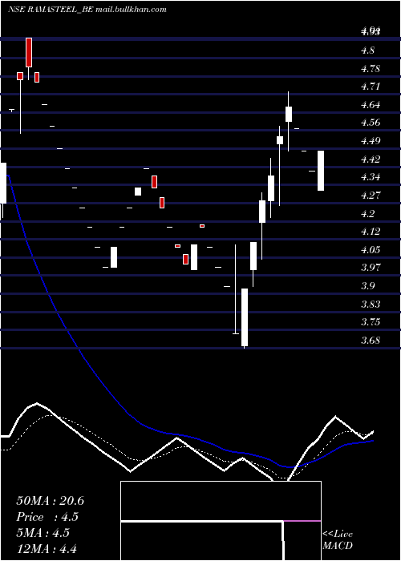Click the 4.42 price axis label

371,159
